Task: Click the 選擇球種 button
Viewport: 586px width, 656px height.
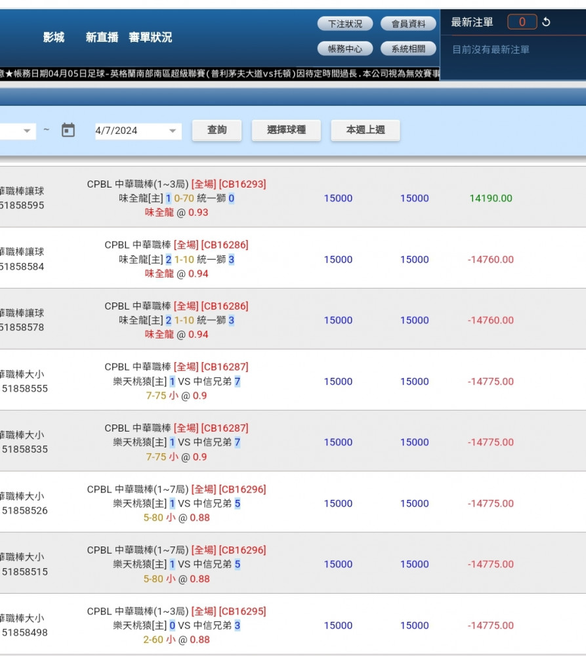Action: point(286,130)
